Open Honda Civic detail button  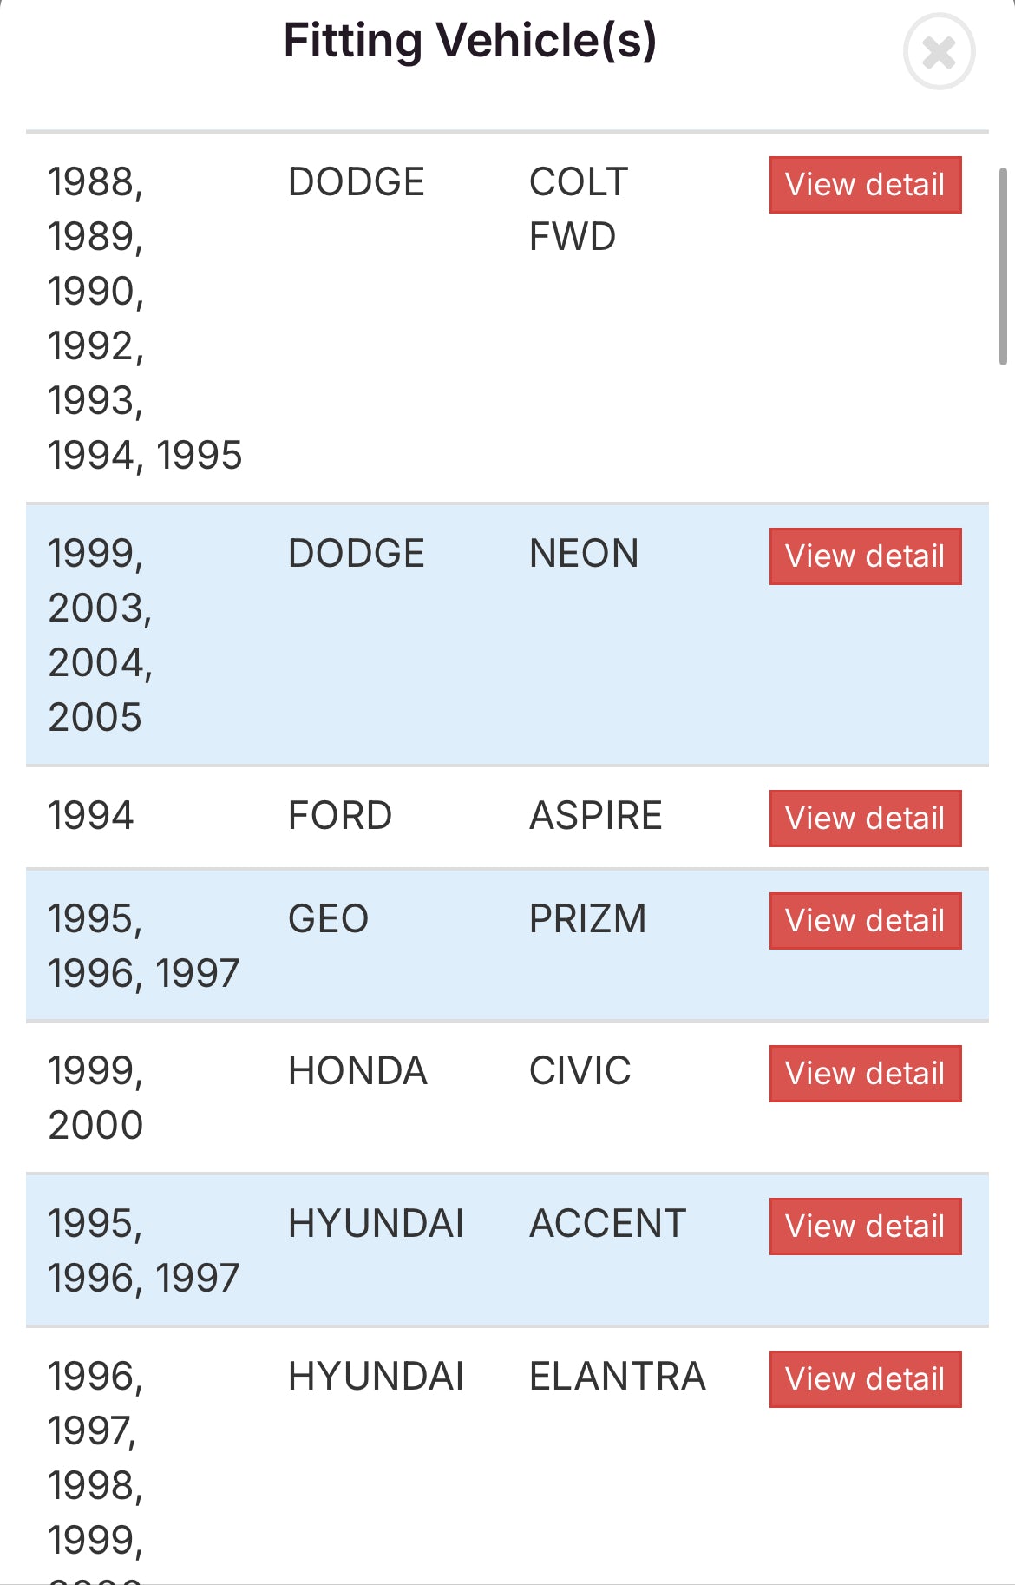click(865, 1074)
